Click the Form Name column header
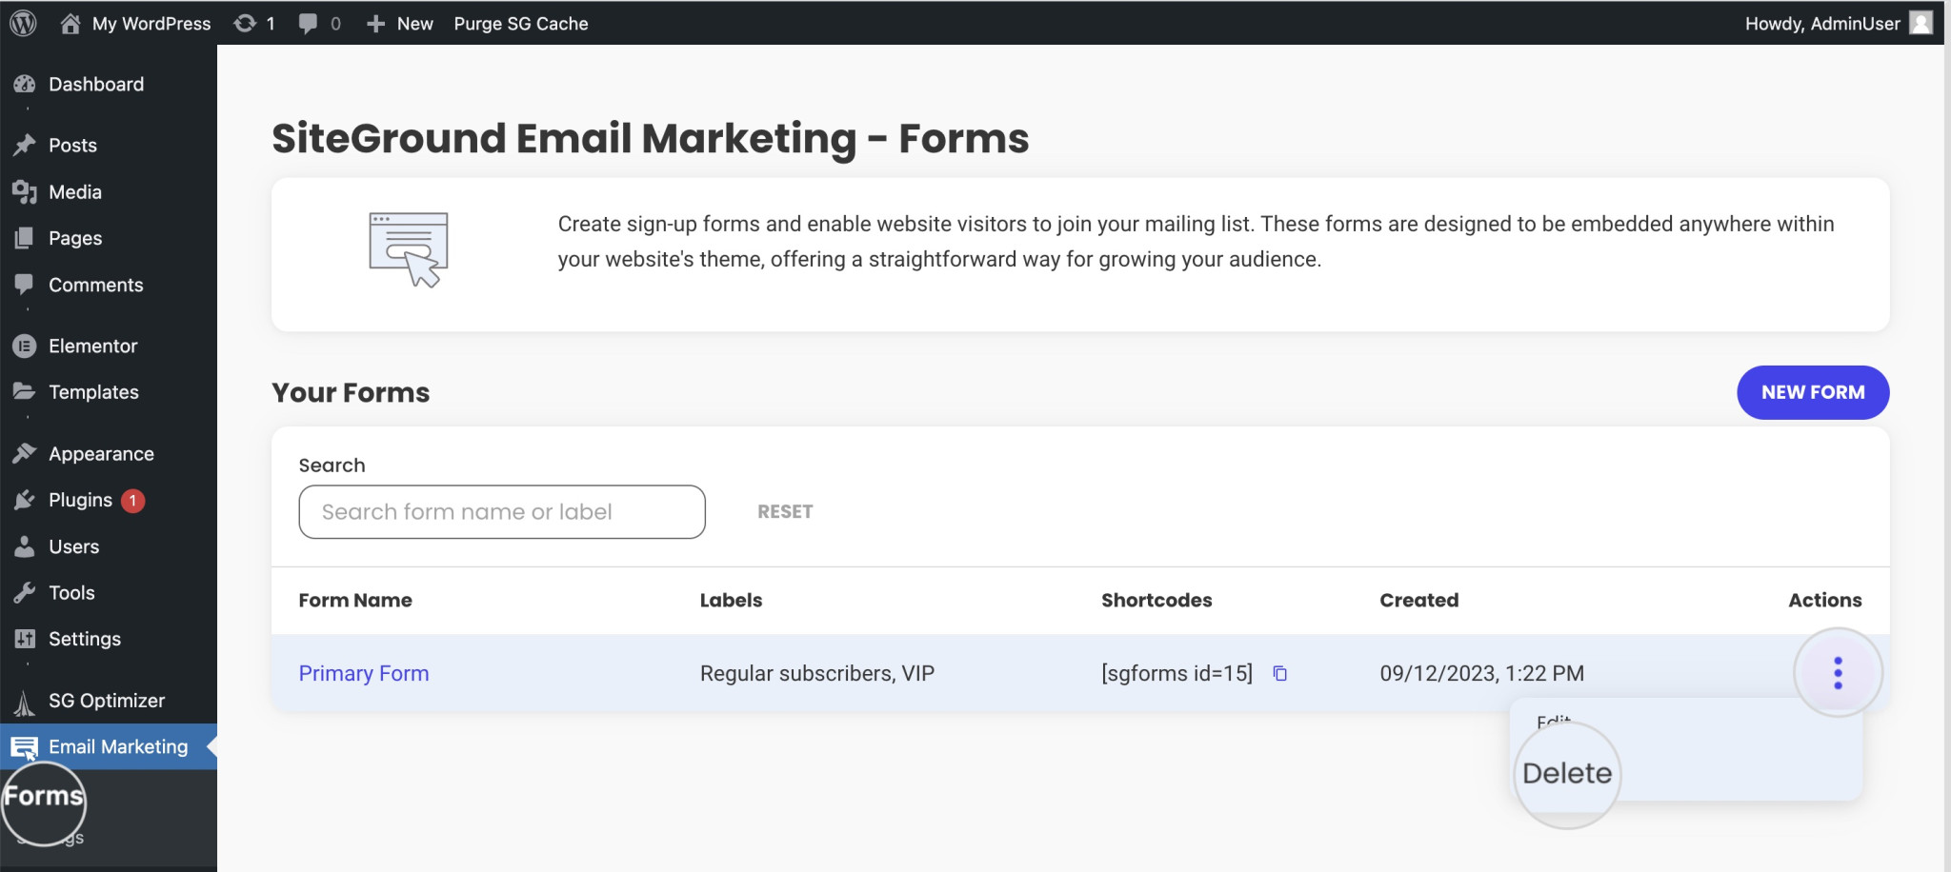The height and width of the screenshot is (872, 1951). (355, 601)
